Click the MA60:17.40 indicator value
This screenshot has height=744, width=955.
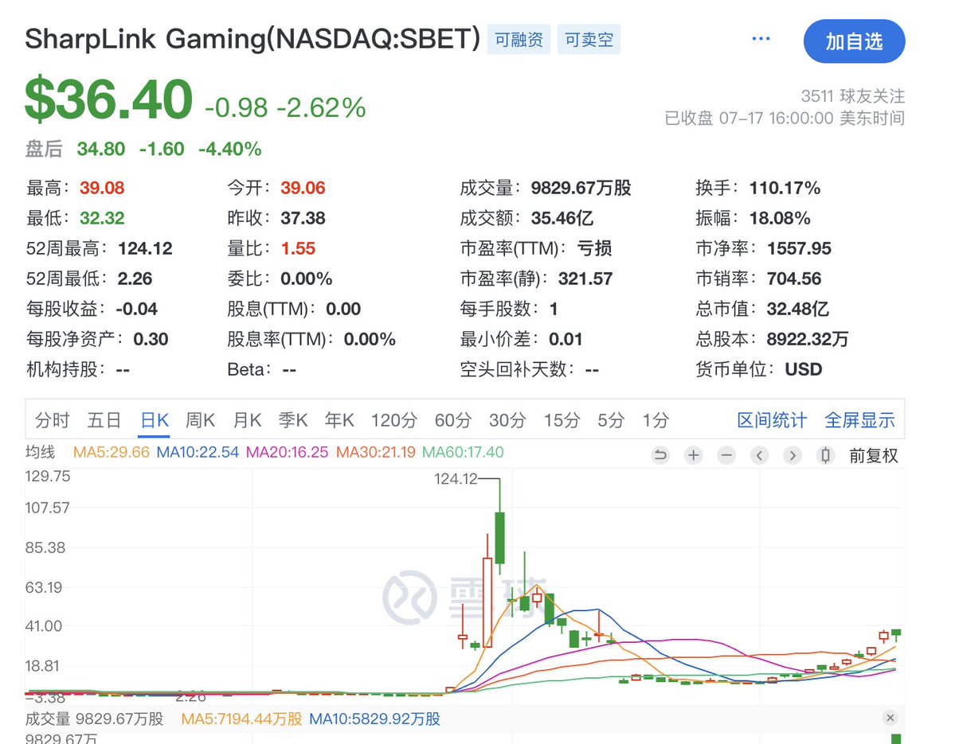coord(463,452)
